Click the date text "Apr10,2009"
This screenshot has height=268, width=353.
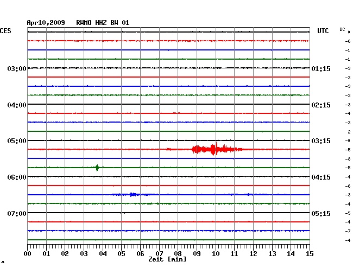tap(46, 23)
